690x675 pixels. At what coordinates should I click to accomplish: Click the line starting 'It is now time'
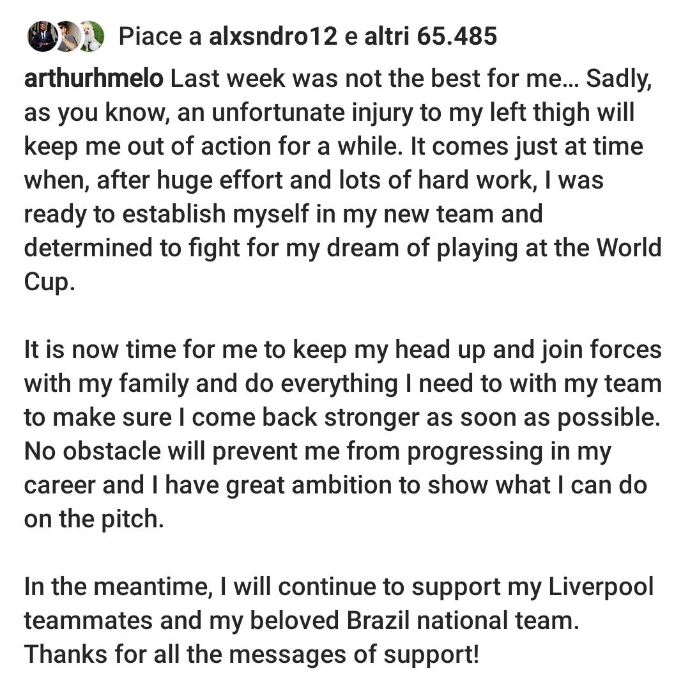(x=342, y=350)
